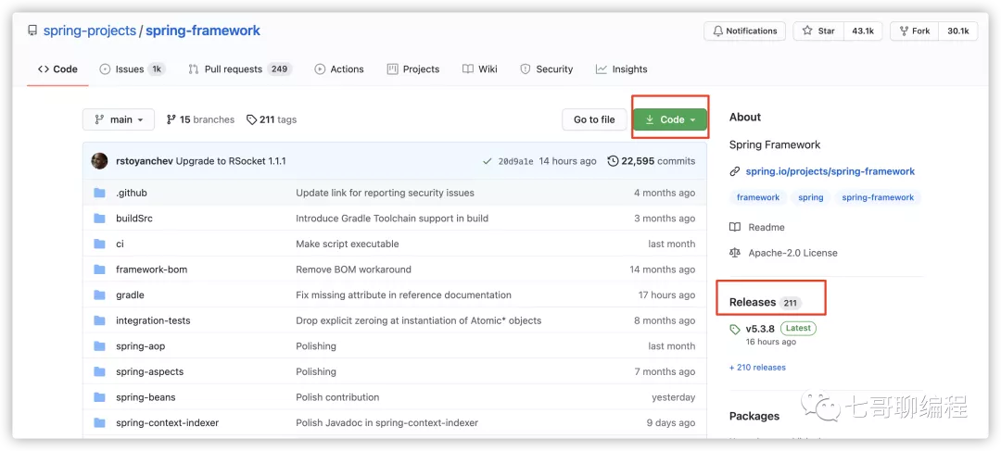Click the 43.1k stargazers count

(863, 31)
